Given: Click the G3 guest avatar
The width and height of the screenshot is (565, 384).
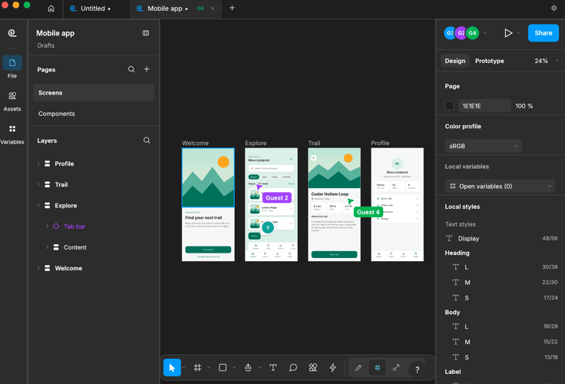Looking at the screenshot, I should tap(449, 33).
